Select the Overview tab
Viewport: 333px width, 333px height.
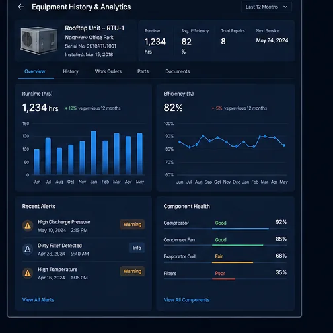(35, 71)
